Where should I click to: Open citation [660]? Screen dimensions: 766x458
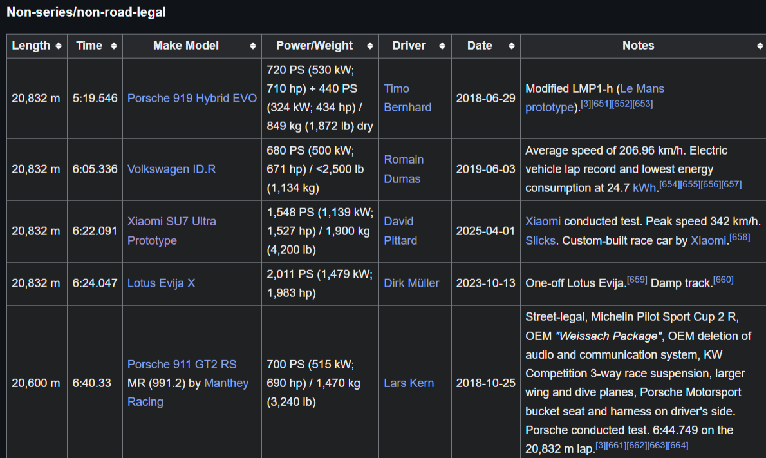point(724,280)
